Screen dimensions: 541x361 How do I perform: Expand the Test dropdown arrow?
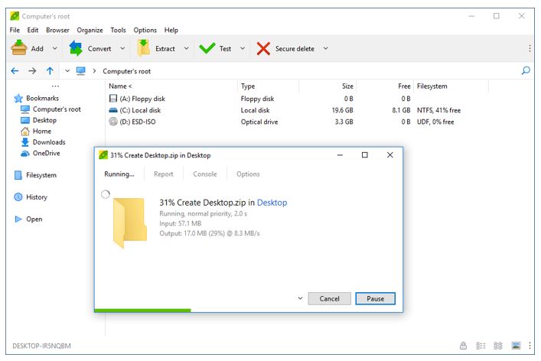243,48
